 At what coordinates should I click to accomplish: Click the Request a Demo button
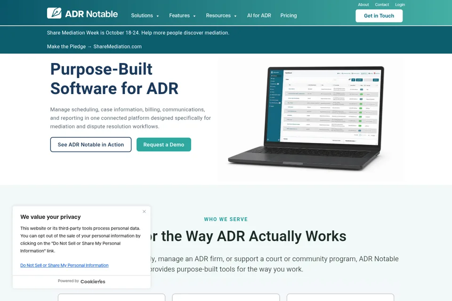pyautogui.click(x=164, y=144)
